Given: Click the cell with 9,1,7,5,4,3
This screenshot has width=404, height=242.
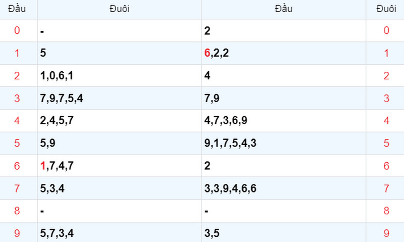Looking at the screenshot, I should [x=284, y=143].
